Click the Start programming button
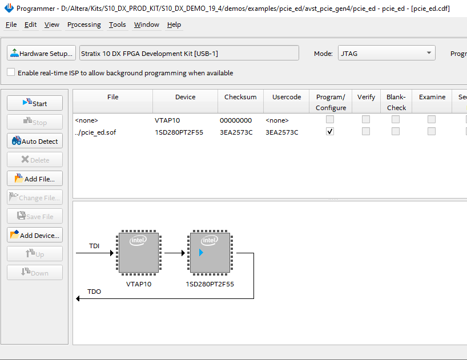 (x=35, y=103)
